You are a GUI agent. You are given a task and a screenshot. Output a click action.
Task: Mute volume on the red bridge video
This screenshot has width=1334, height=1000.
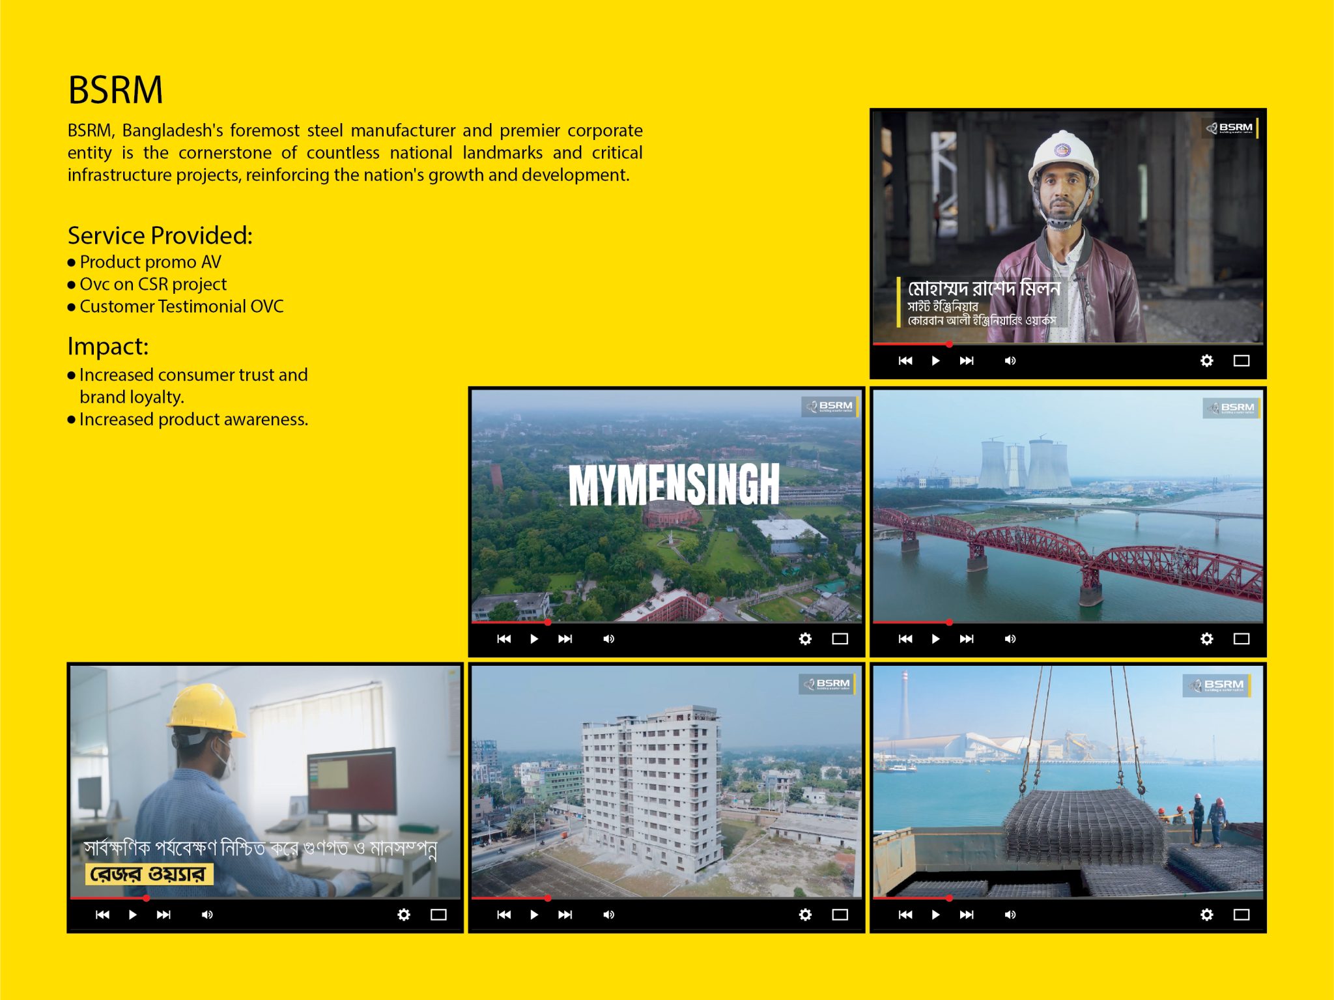point(1010,639)
